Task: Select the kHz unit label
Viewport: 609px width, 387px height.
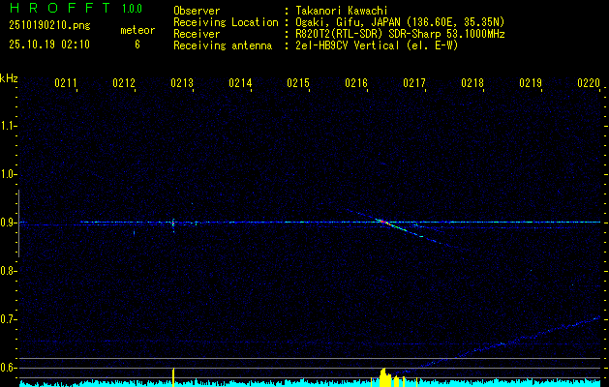Action: pos(9,78)
